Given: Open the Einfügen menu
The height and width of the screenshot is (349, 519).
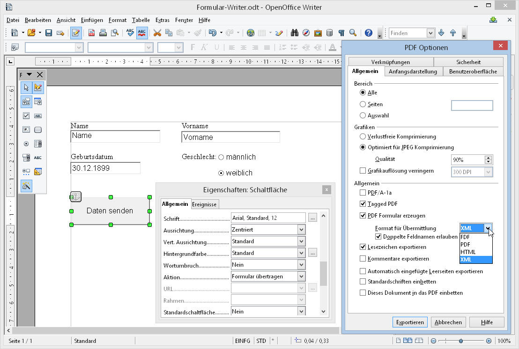Looking at the screenshot, I should tap(91, 20).
